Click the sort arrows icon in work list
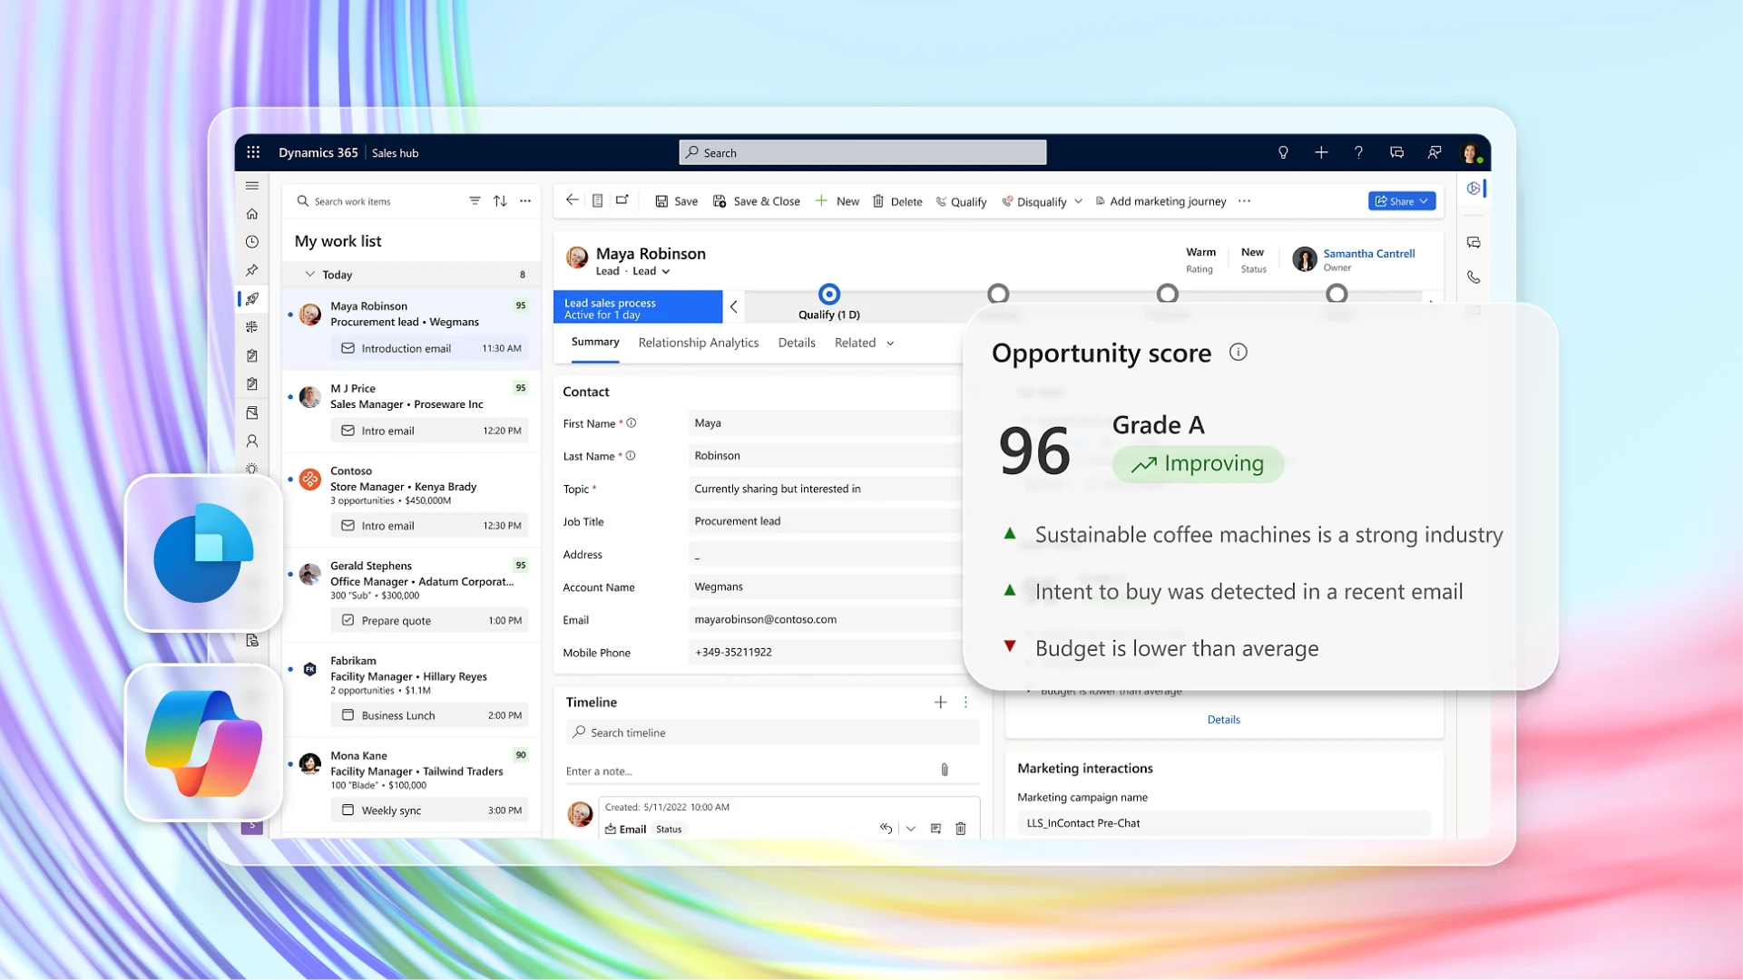 click(x=500, y=201)
